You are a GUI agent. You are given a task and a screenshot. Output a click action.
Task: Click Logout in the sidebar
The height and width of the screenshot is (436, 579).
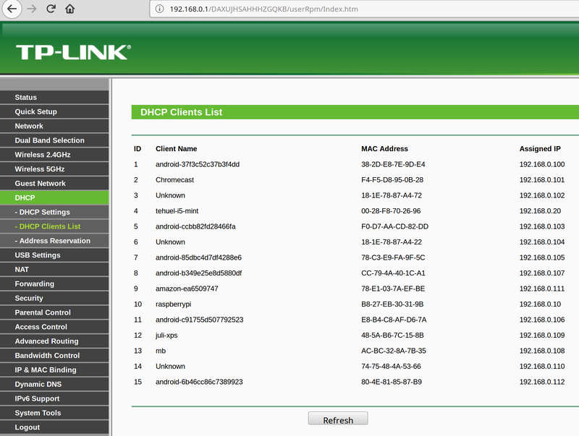(x=54, y=427)
